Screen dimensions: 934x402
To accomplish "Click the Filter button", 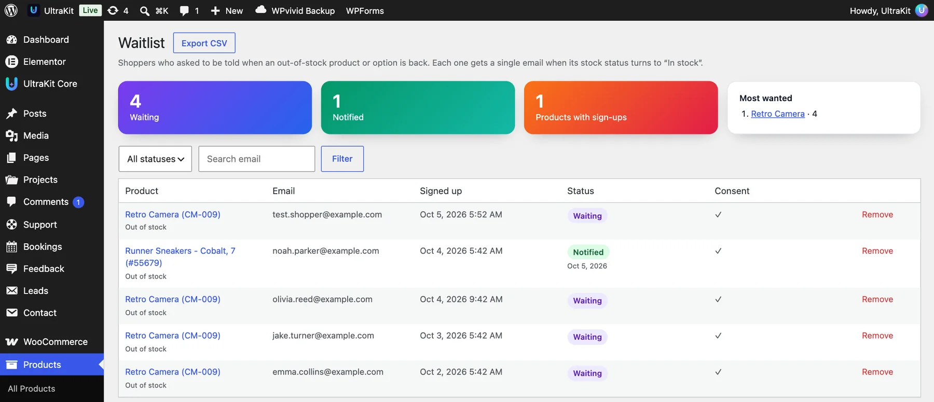I will coord(342,159).
